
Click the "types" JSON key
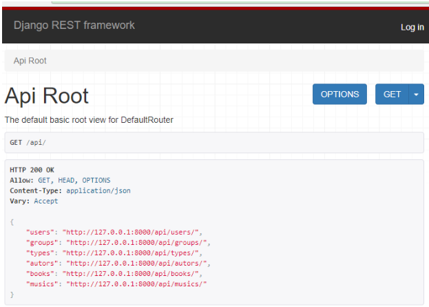pos(40,253)
